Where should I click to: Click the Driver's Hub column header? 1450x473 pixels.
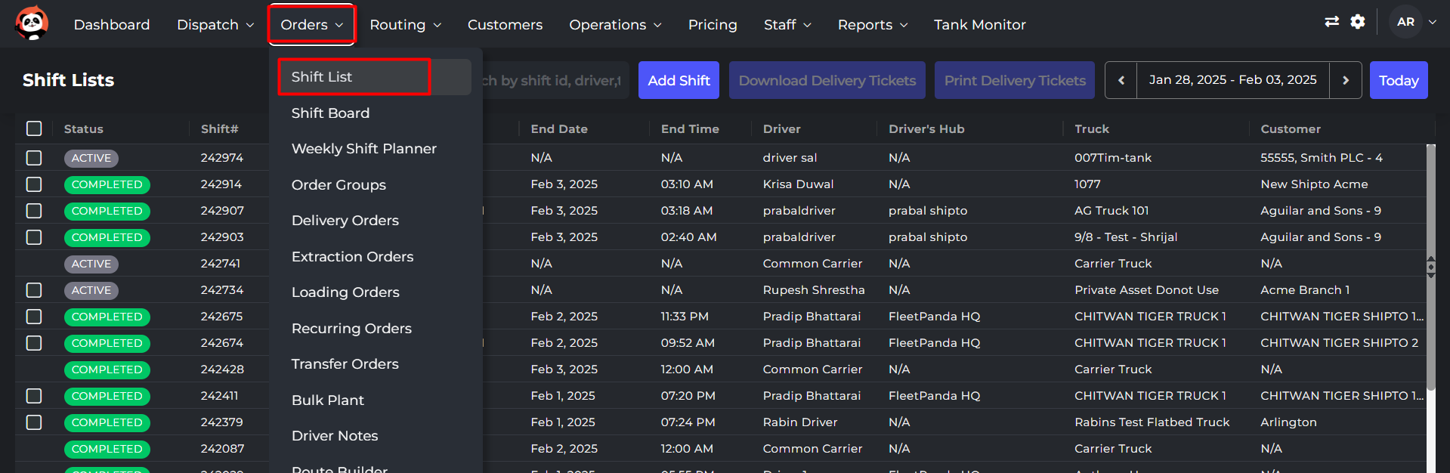point(926,129)
